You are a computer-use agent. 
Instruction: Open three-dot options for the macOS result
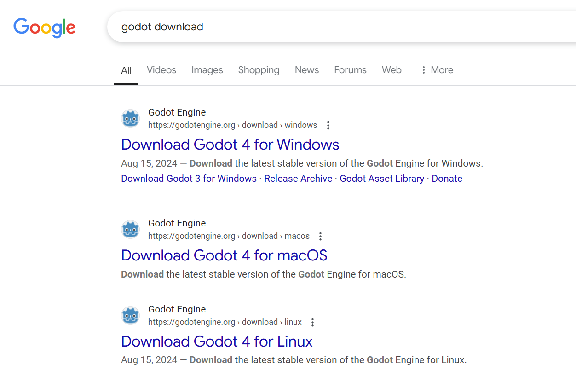tap(321, 236)
